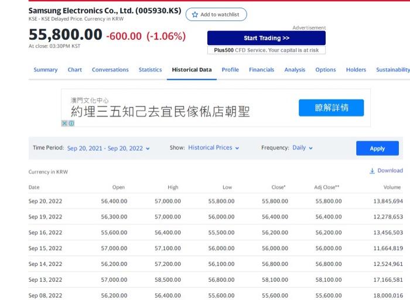Click the Download link

[x=386, y=171]
